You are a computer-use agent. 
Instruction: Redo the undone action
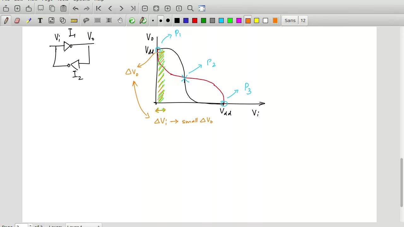[87, 9]
